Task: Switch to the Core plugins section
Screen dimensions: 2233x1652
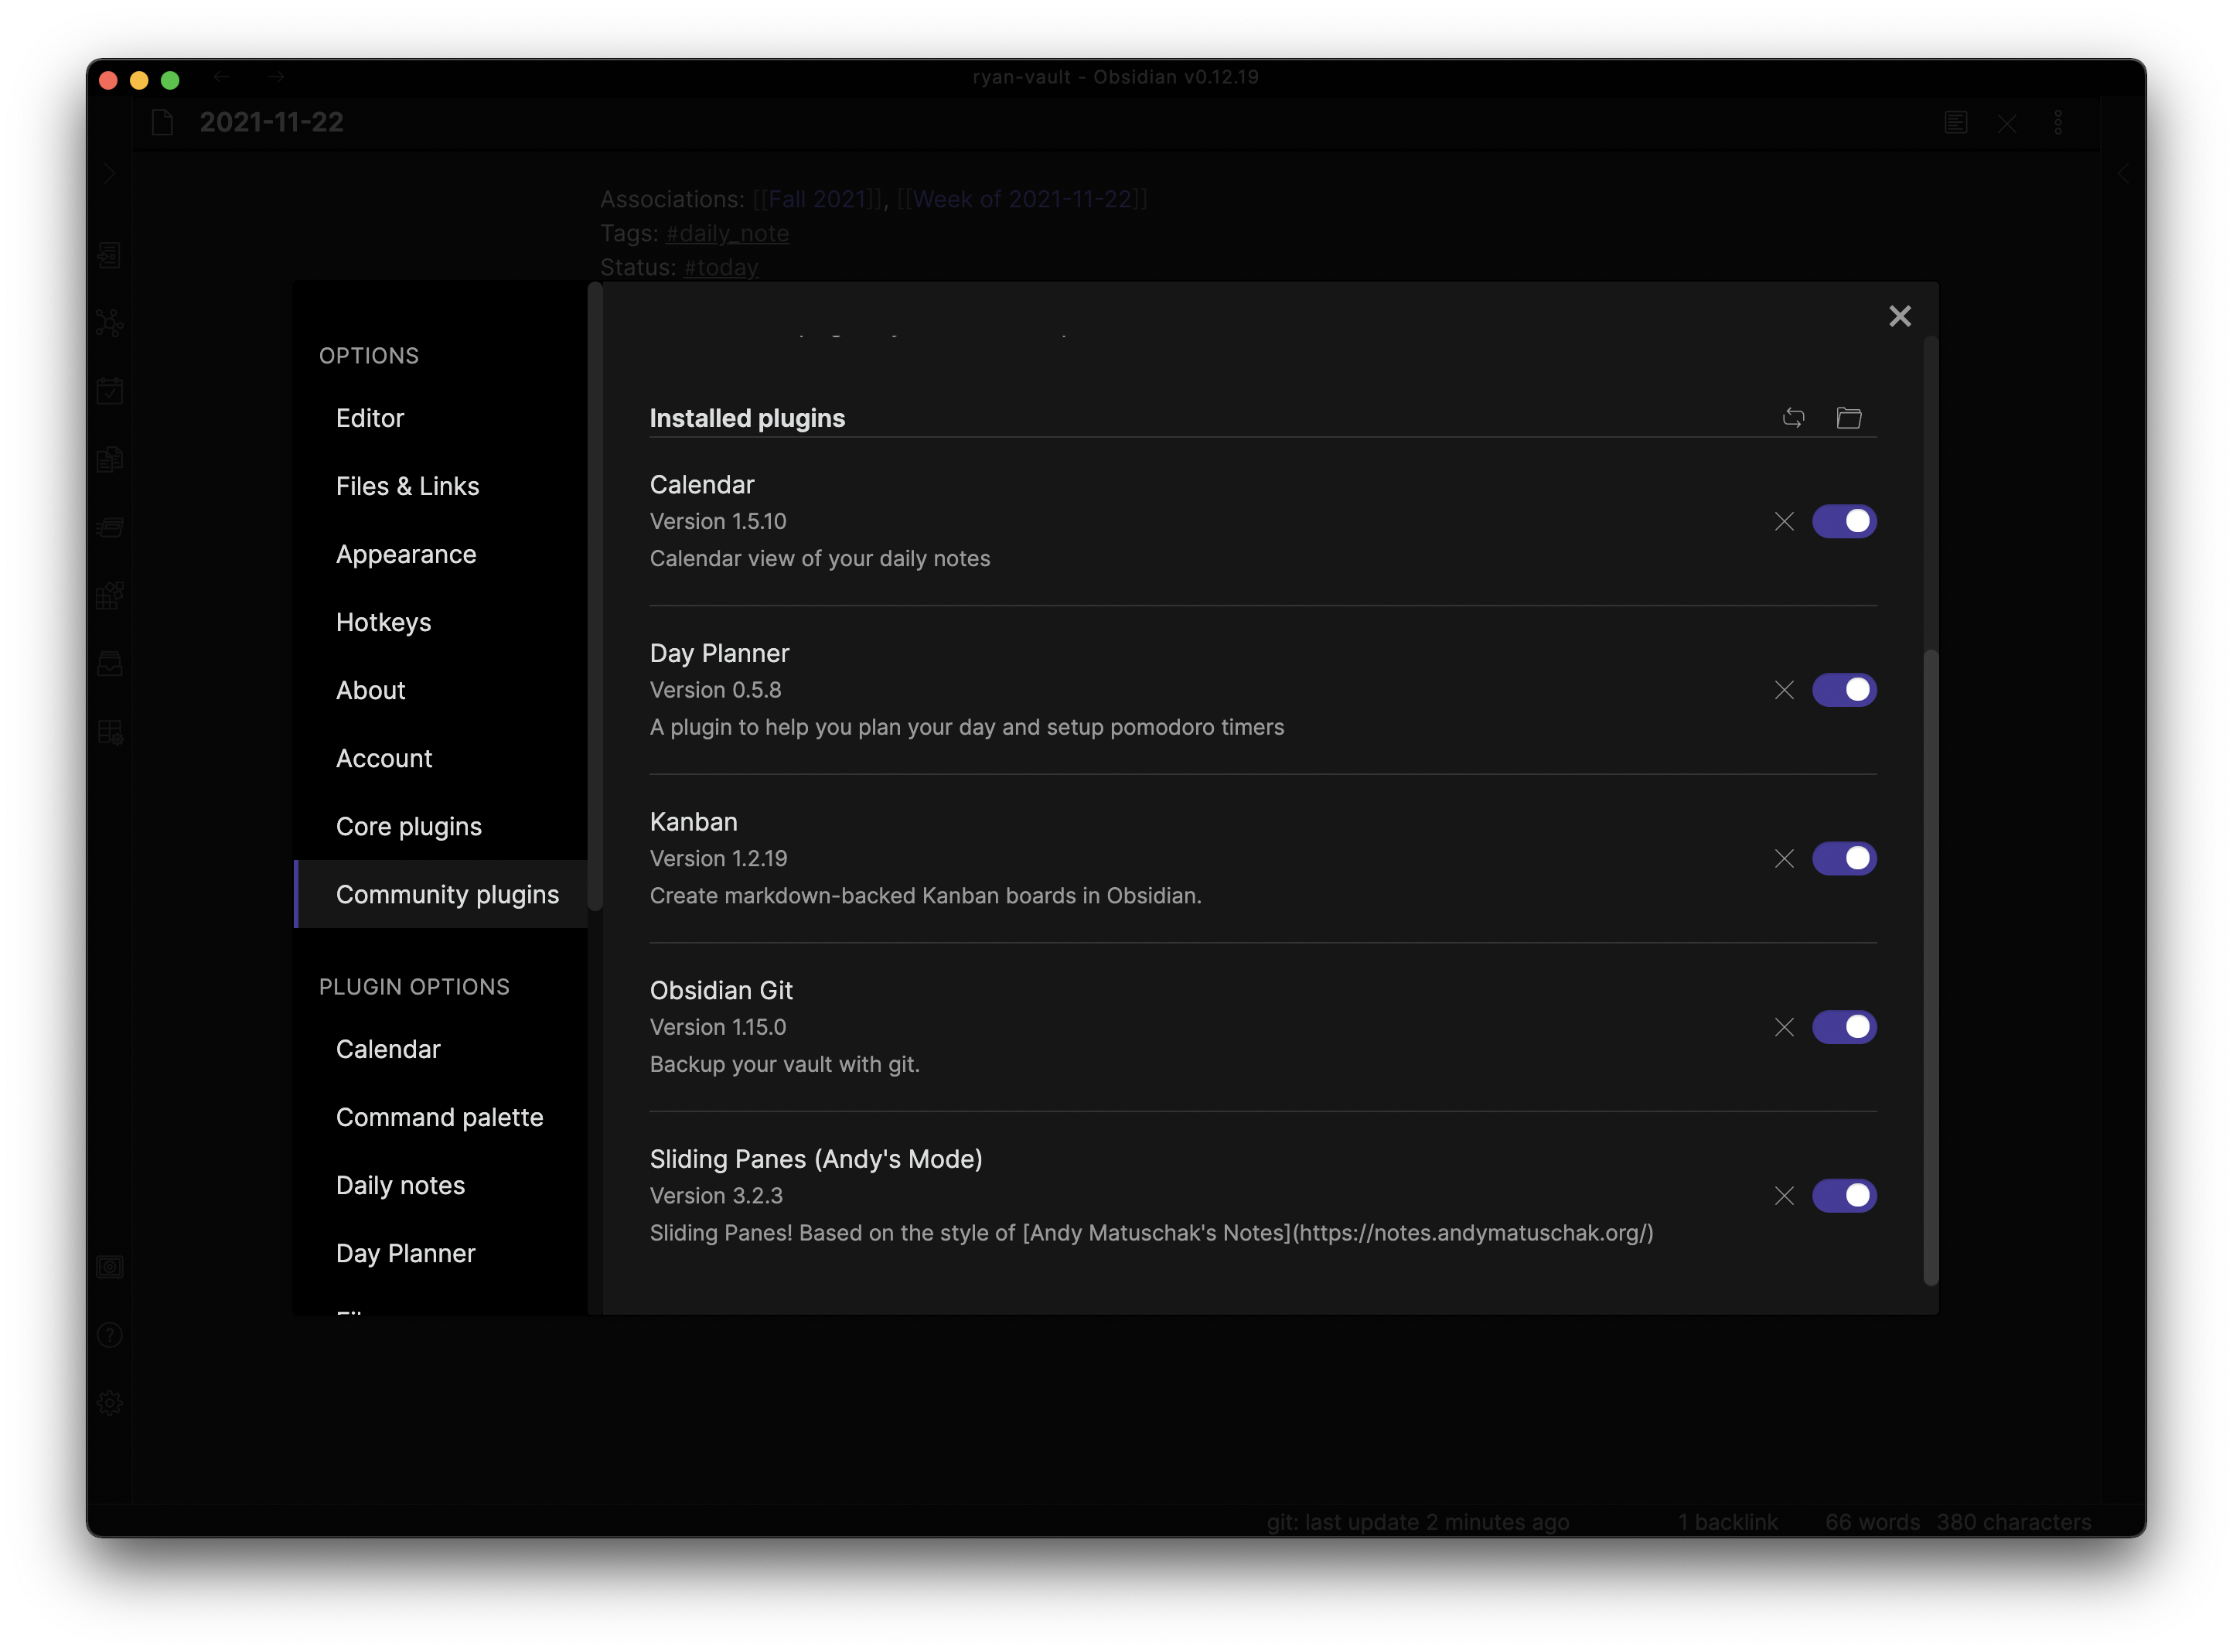Action: tap(407, 826)
